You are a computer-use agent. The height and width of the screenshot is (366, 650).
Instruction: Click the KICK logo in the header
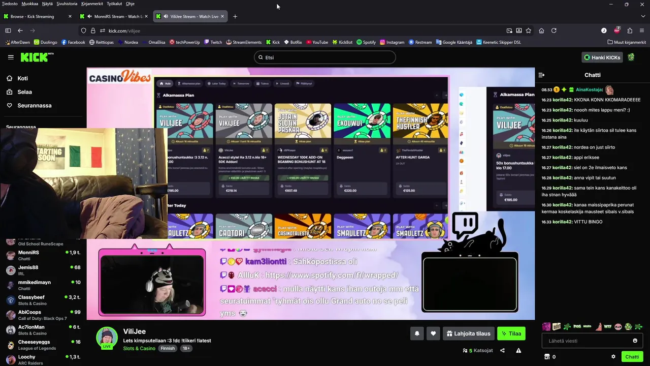click(x=37, y=57)
